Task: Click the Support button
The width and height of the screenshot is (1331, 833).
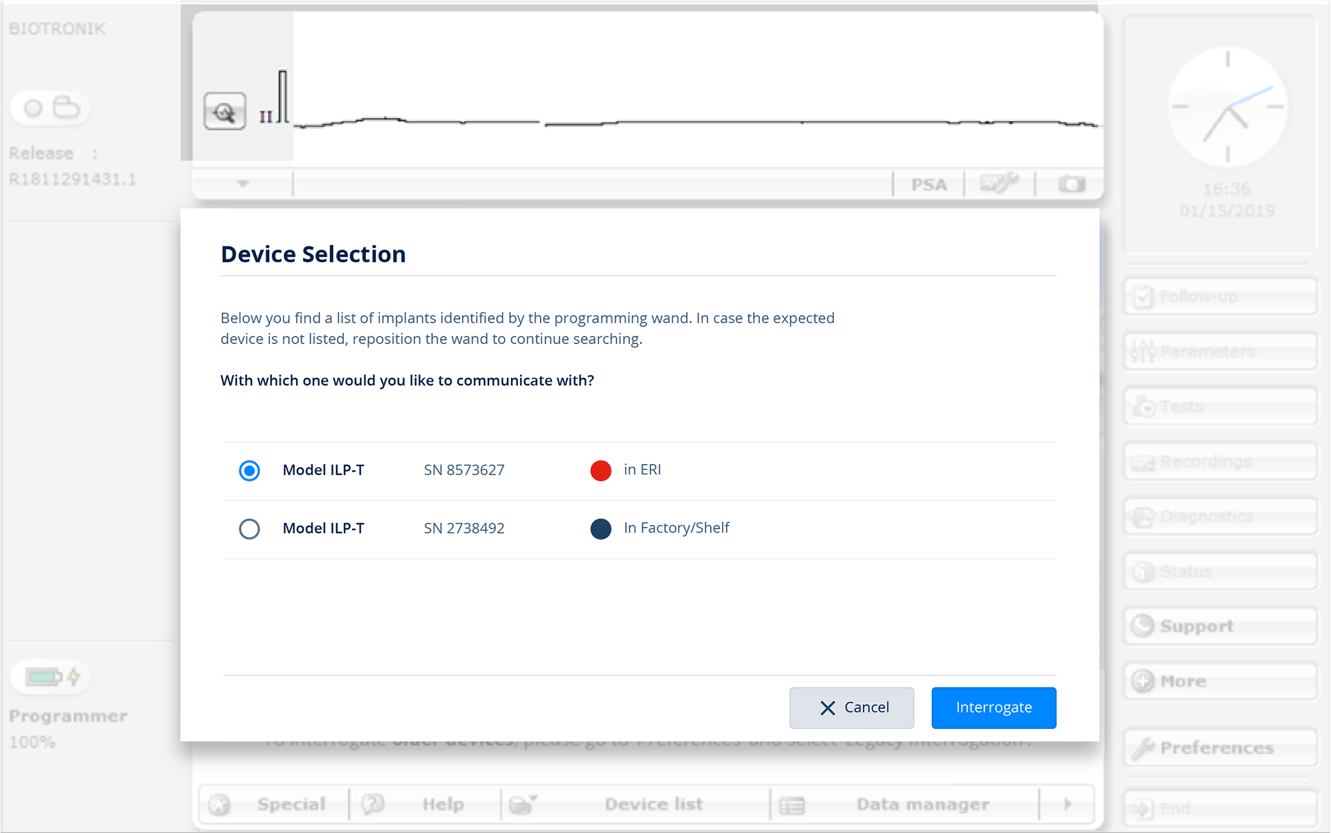Action: (1220, 626)
